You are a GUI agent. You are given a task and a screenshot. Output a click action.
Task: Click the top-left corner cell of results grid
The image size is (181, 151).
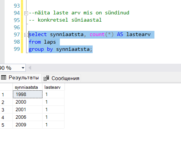(x=6, y=87)
